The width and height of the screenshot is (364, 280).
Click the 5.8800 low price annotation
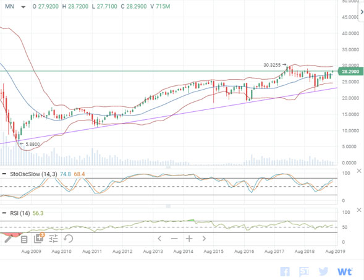33,144
